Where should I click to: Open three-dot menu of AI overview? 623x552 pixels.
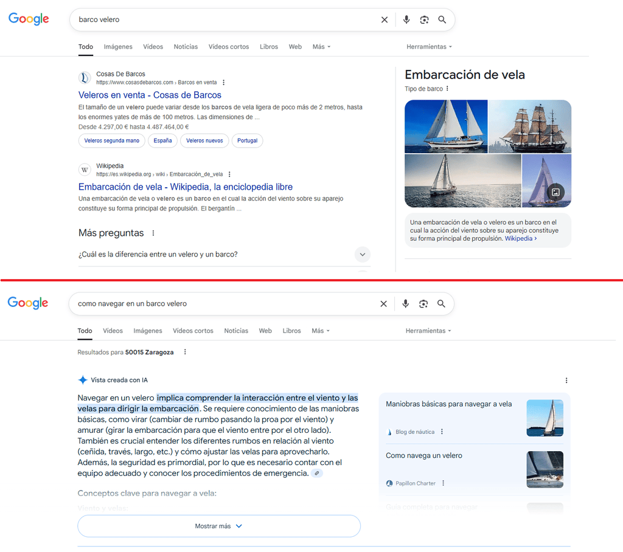pos(566,381)
